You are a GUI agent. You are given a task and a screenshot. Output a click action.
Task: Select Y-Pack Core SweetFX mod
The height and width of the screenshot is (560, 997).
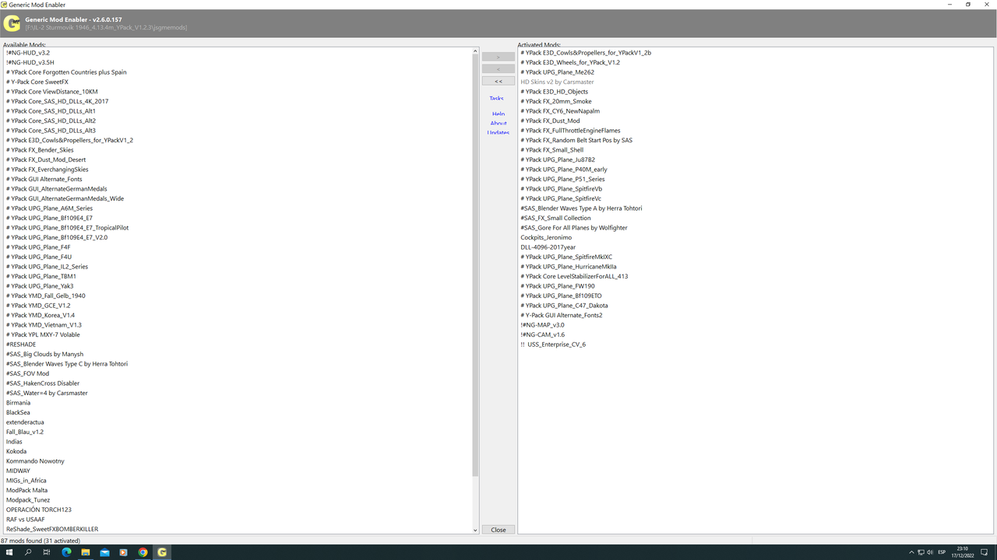[x=37, y=82]
